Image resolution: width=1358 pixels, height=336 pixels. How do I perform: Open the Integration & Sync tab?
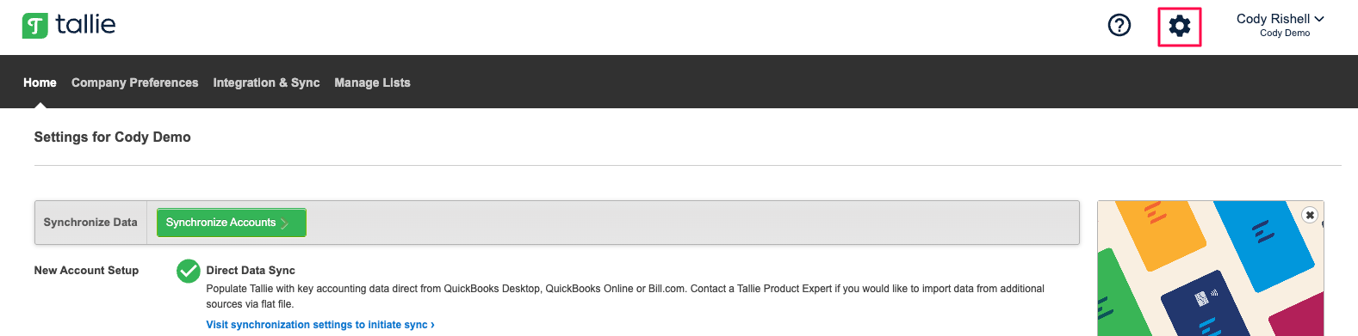(266, 82)
